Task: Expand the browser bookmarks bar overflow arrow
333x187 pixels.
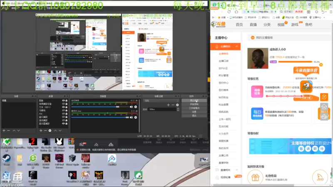Action: (x=324, y=17)
